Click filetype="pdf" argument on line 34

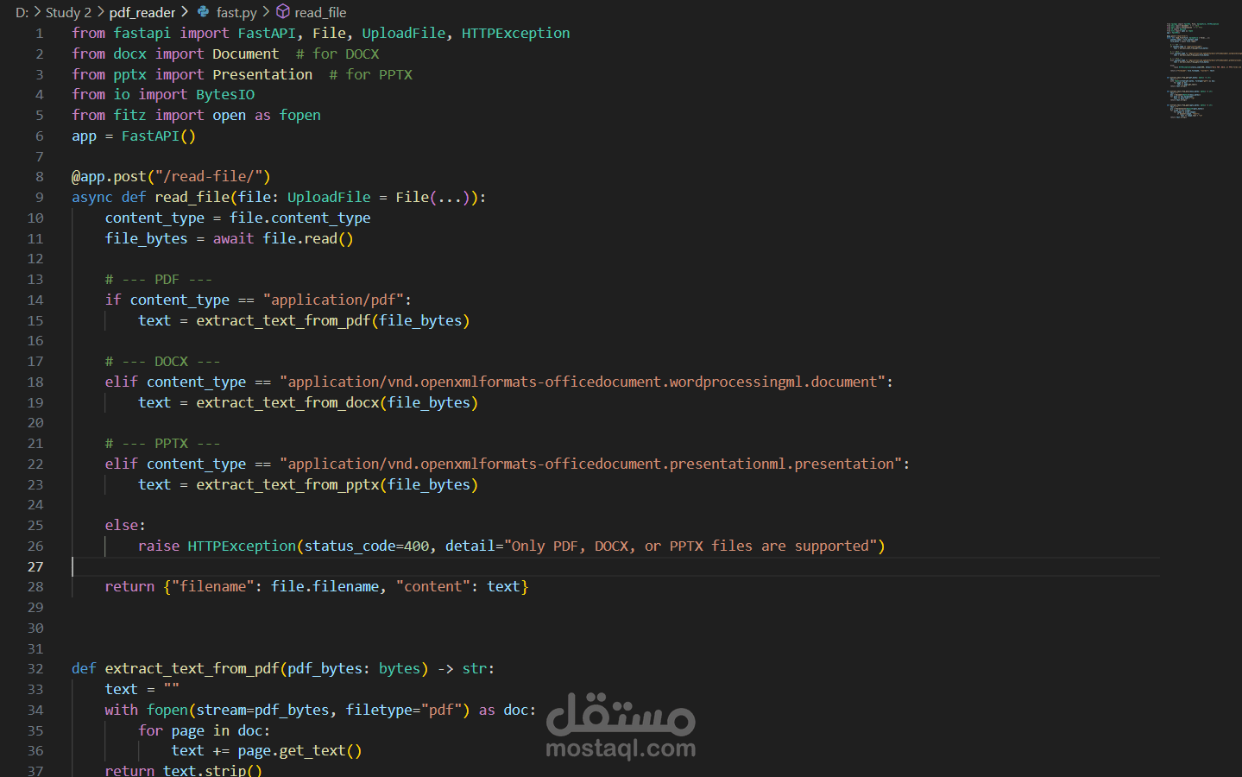pos(404,710)
